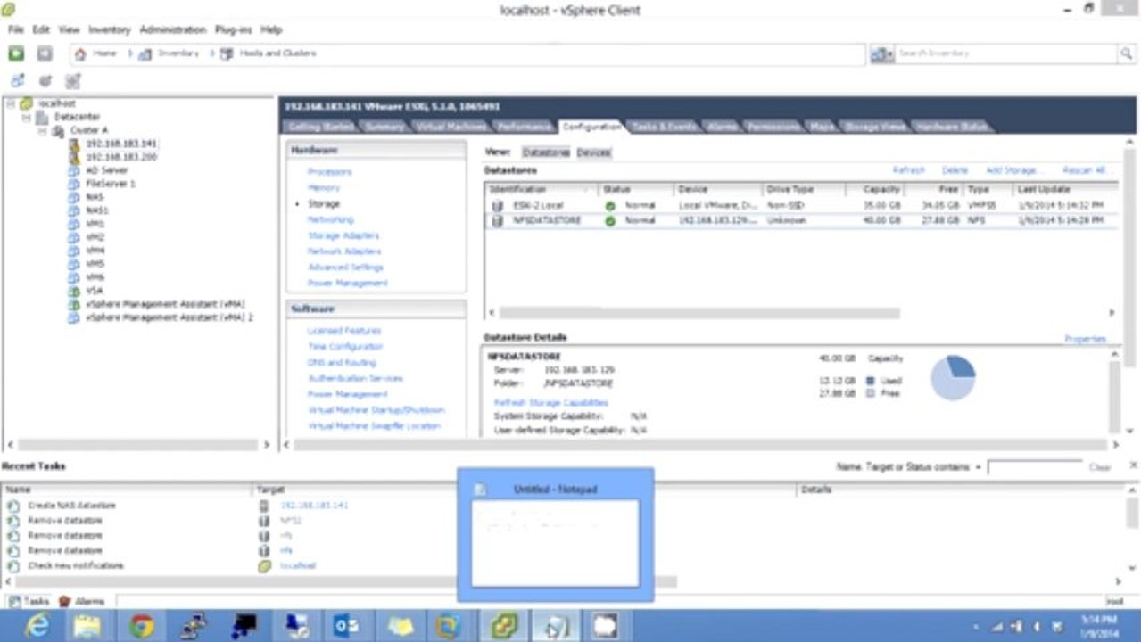
Task: Open the search type dropdown icon
Action: point(882,54)
